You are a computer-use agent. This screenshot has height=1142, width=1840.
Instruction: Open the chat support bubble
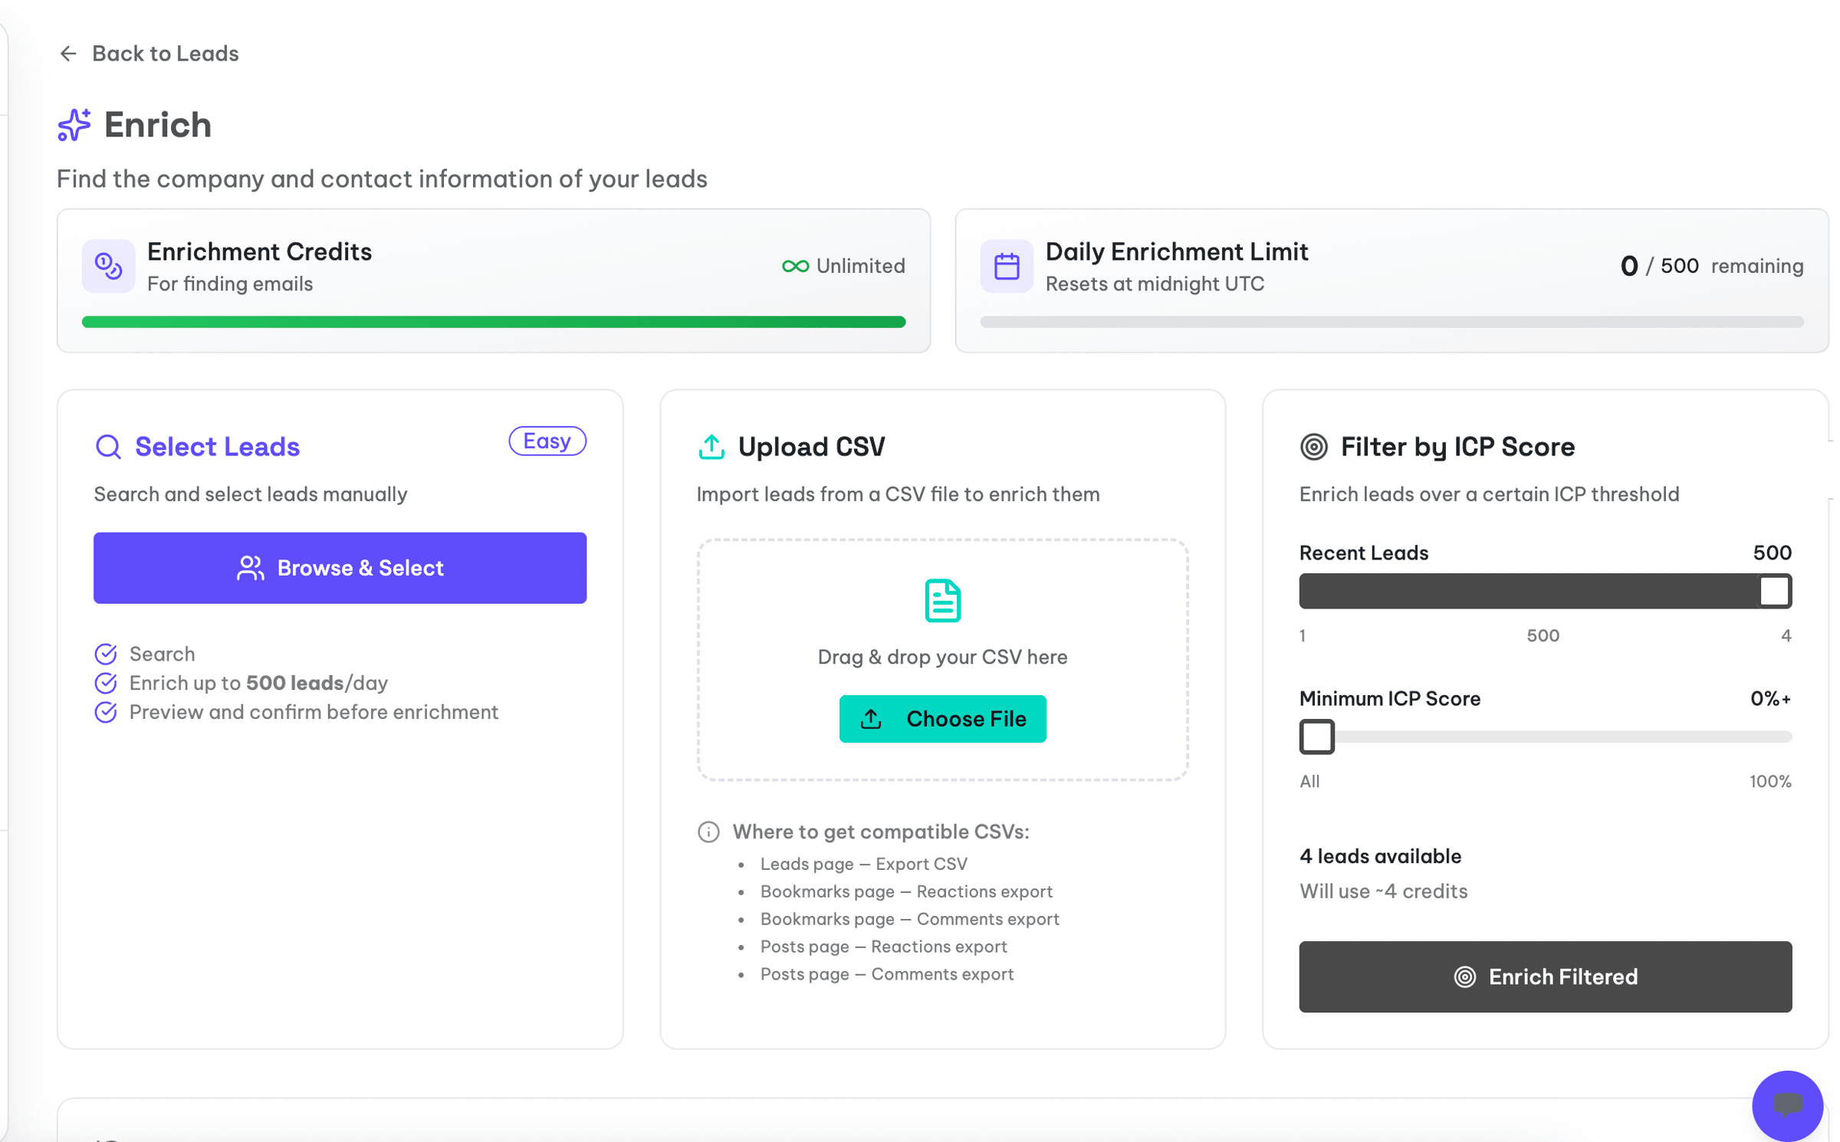pyautogui.click(x=1787, y=1104)
